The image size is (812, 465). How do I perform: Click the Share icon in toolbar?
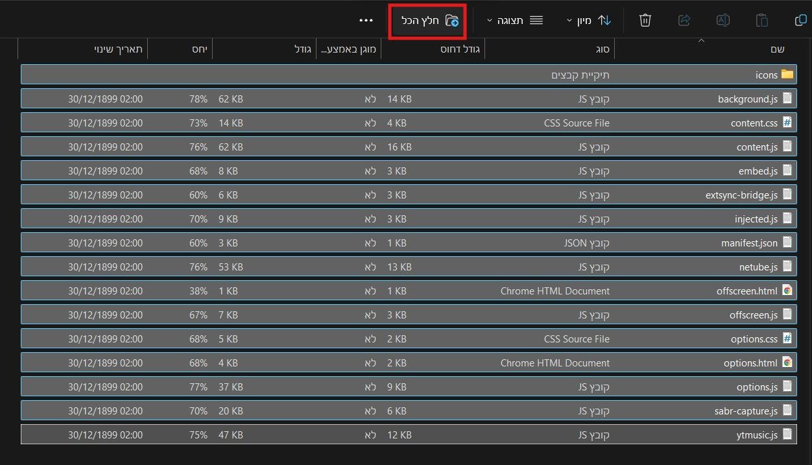tap(684, 21)
